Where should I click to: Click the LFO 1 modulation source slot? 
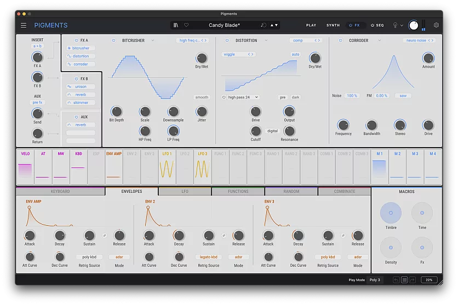coord(167,167)
